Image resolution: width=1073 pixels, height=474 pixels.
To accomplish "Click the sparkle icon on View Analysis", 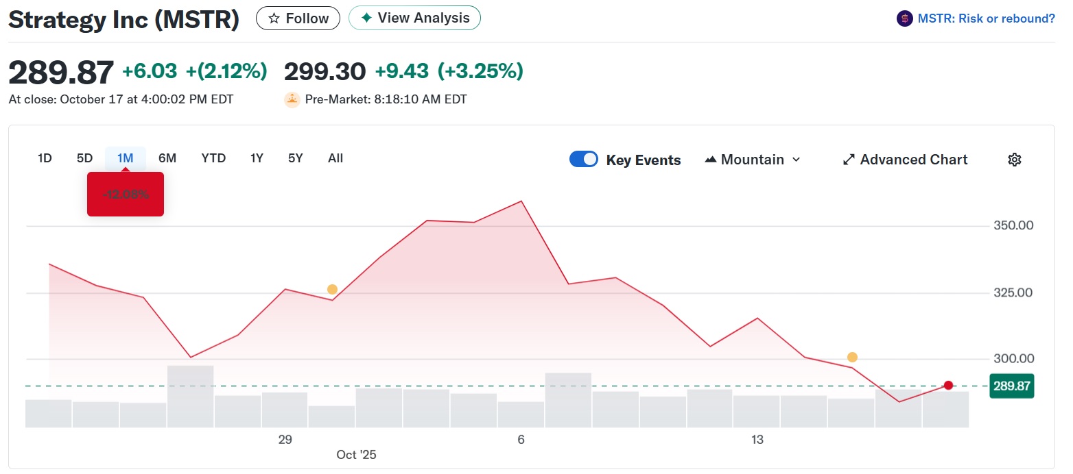I will coord(366,18).
